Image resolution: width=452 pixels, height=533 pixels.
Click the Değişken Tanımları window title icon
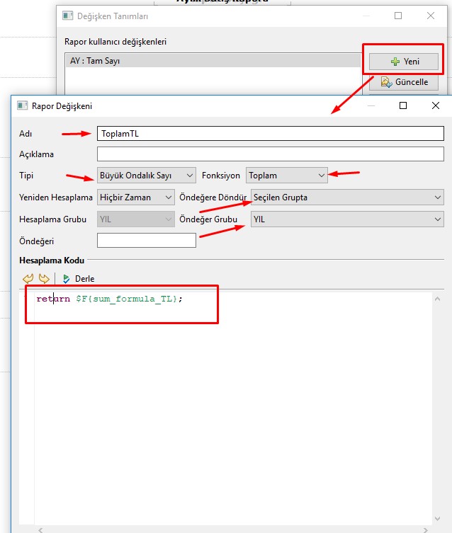click(67, 15)
